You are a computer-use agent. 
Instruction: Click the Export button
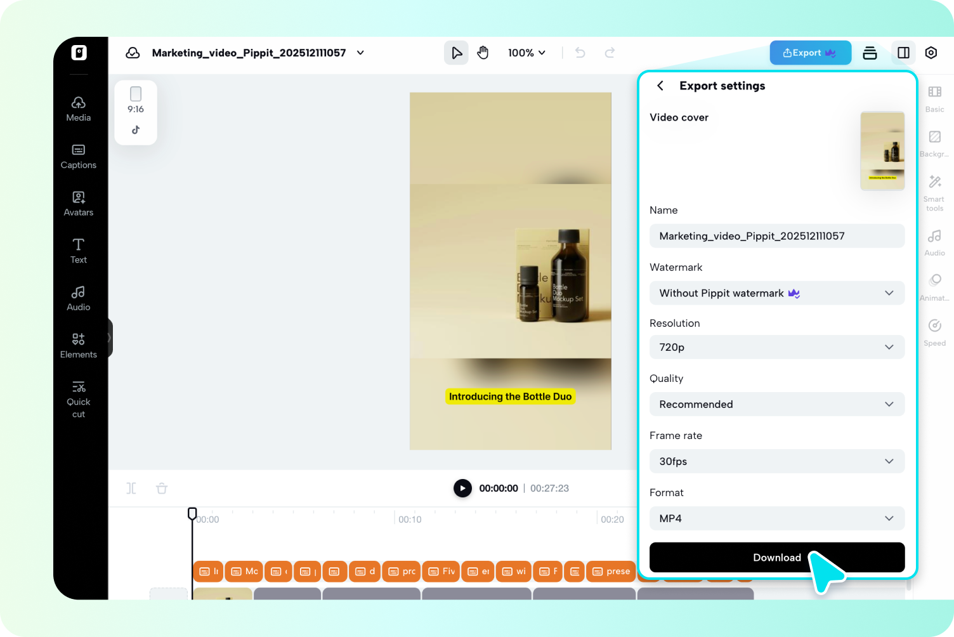(810, 53)
